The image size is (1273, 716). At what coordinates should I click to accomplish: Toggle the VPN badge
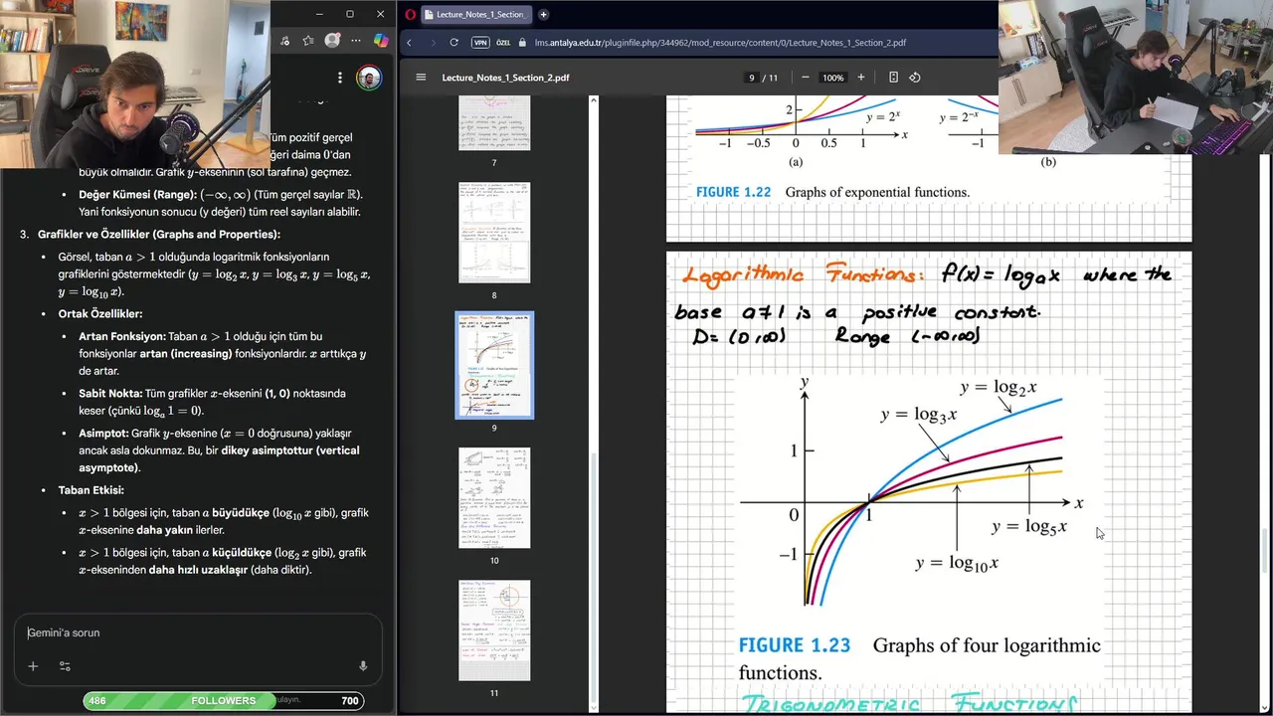pyautogui.click(x=480, y=43)
